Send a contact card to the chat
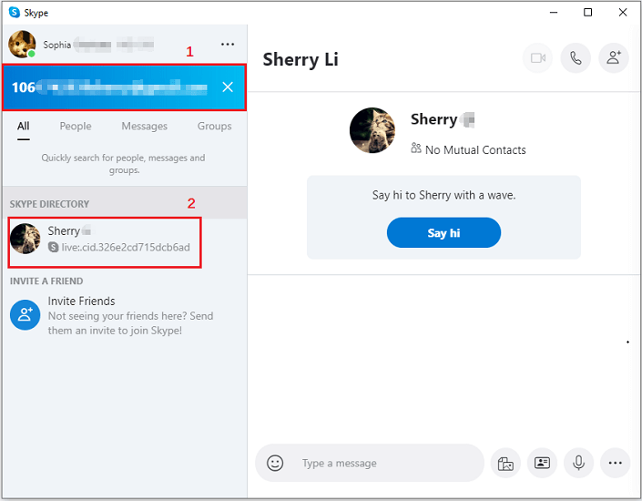642x501 pixels. pos(542,464)
